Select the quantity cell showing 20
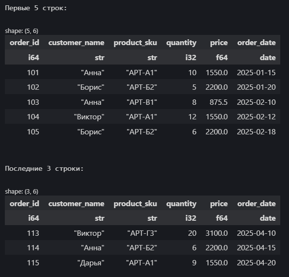 [x=192, y=233]
